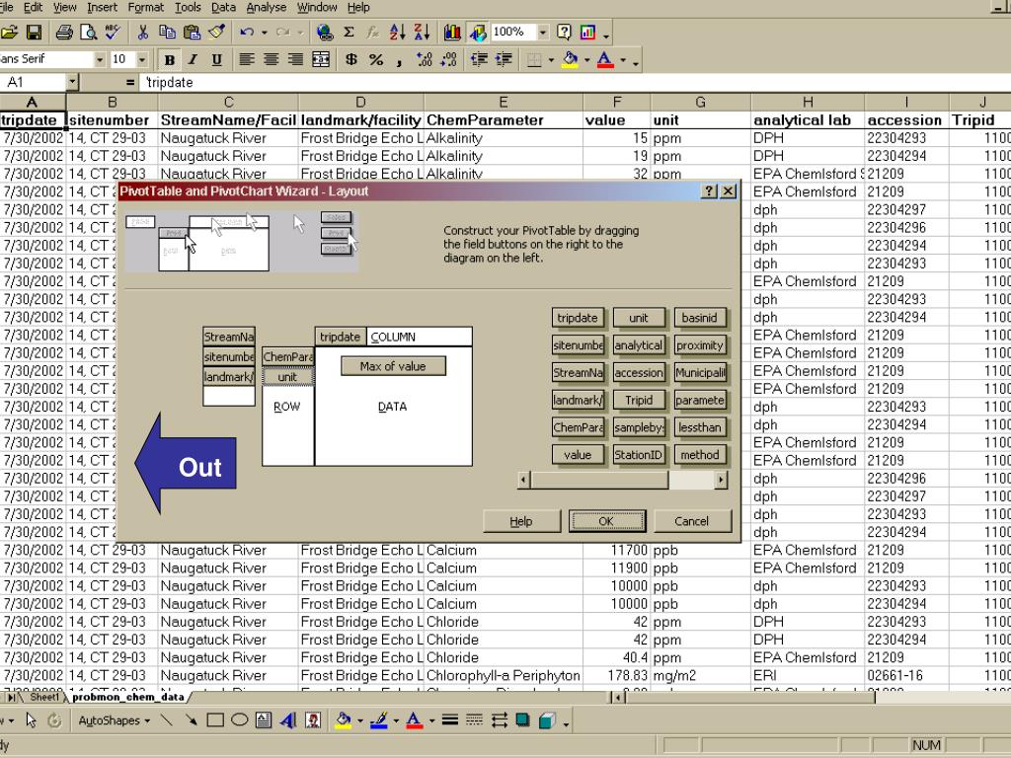Insert WordArt from Drawing toolbar
1011x758 pixels.
[288, 720]
